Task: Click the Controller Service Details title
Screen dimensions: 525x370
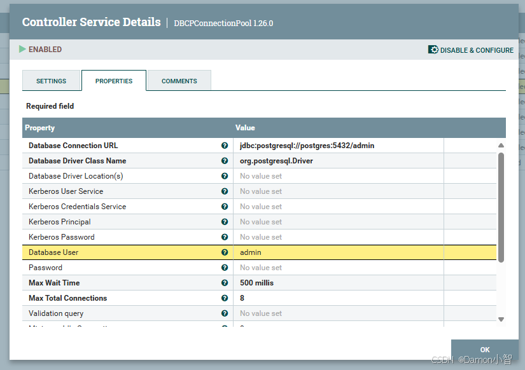Action: click(x=92, y=22)
